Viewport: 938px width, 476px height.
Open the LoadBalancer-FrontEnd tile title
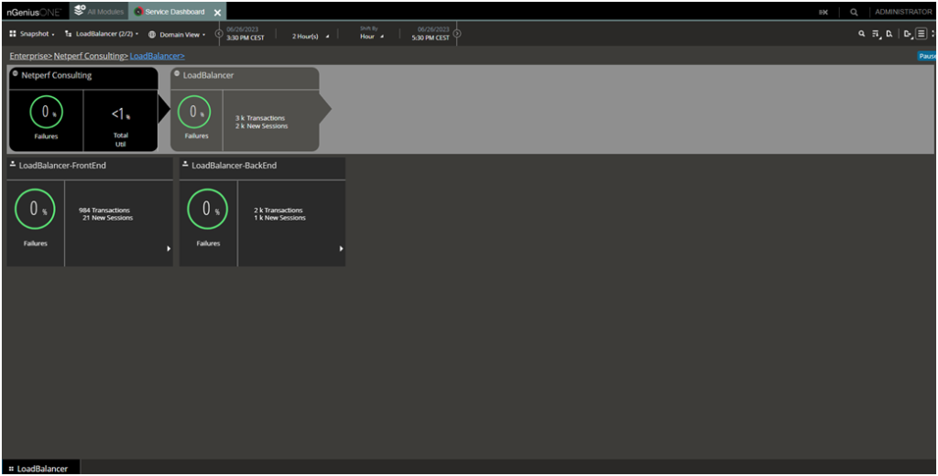62,165
